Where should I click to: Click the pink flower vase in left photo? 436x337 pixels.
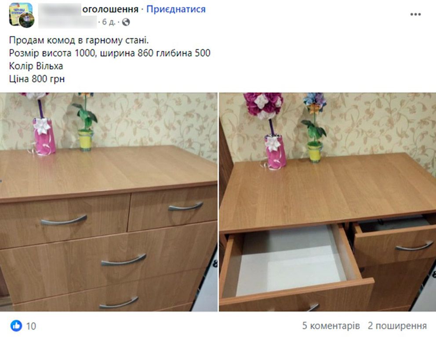pos(44,136)
